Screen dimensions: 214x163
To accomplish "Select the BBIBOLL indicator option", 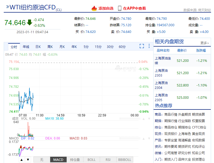I will click(125, 160).
